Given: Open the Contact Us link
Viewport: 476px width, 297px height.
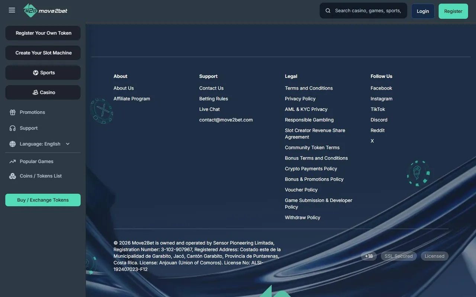Looking at the screenshot, I should (x=211, y=88).
